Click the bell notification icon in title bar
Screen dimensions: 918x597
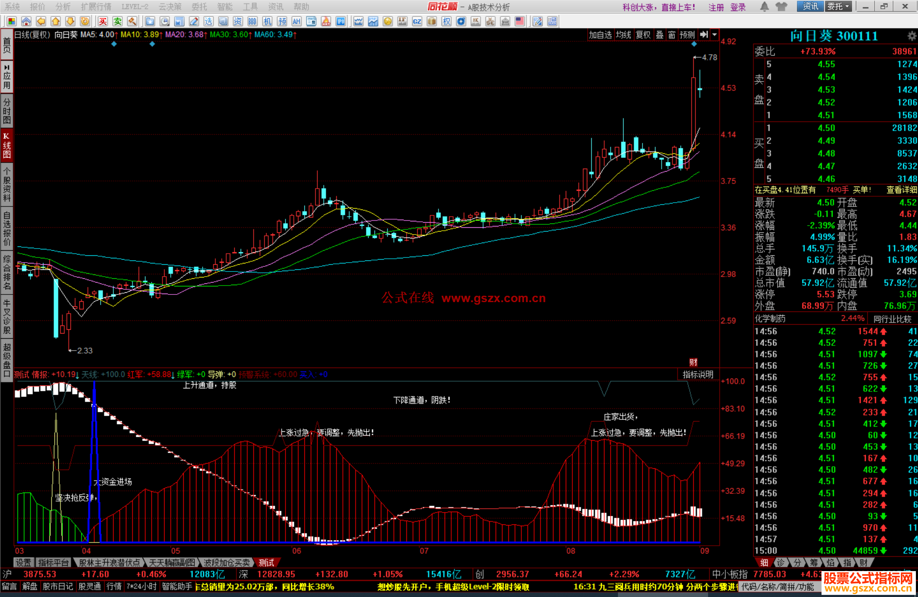point(764,6)
